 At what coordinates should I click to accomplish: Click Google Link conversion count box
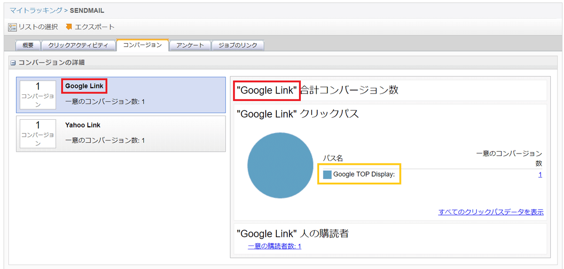(38, 94)
